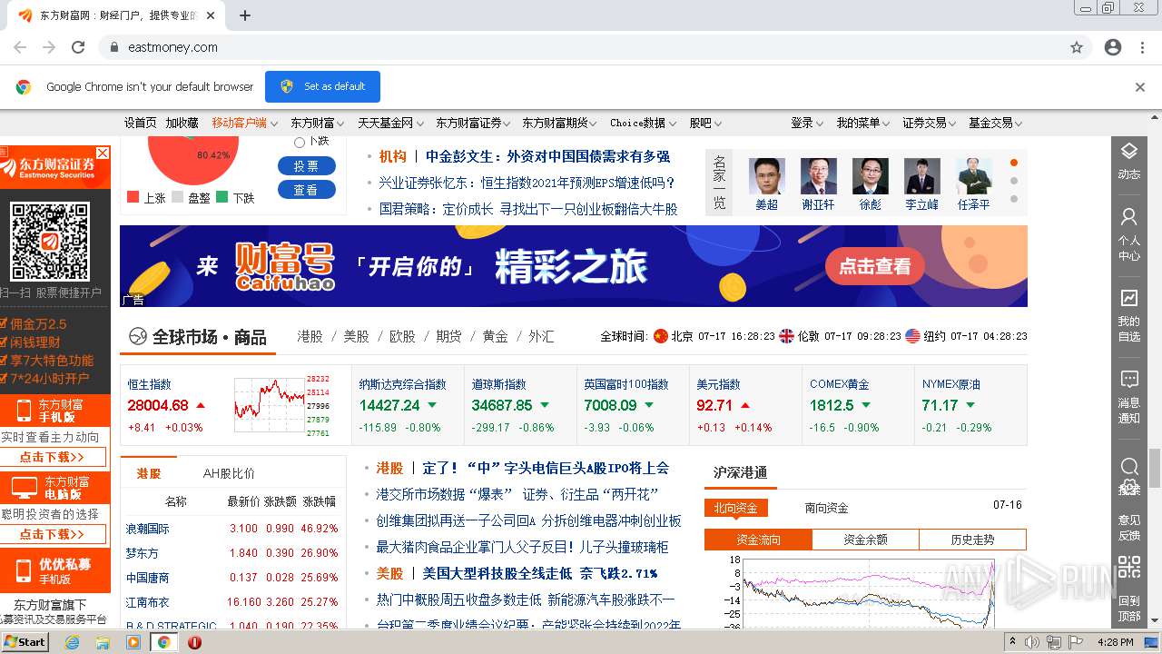
Task: Open 我的自选 chart icon in sidebar
Action: [1128, 297]
